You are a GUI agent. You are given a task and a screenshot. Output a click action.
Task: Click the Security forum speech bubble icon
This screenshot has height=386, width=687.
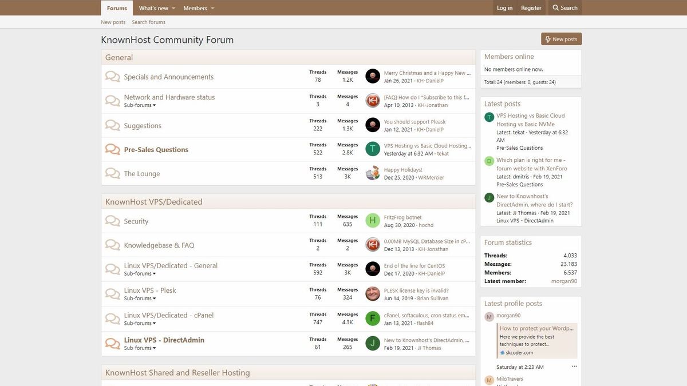(x=112, y=221)
